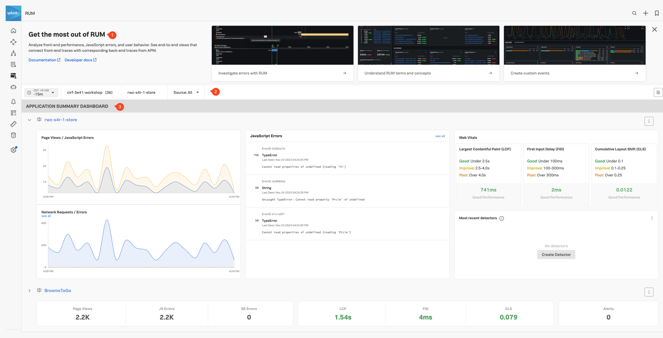Click see all in JavaScript Errors
Screen dimensions: 663x338
click(x=440, y=136)
